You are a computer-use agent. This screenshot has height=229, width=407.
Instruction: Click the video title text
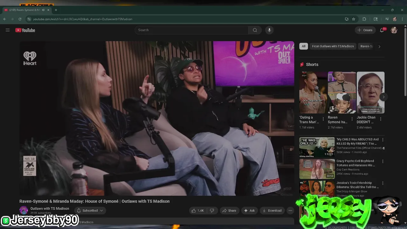pos(94,201)
